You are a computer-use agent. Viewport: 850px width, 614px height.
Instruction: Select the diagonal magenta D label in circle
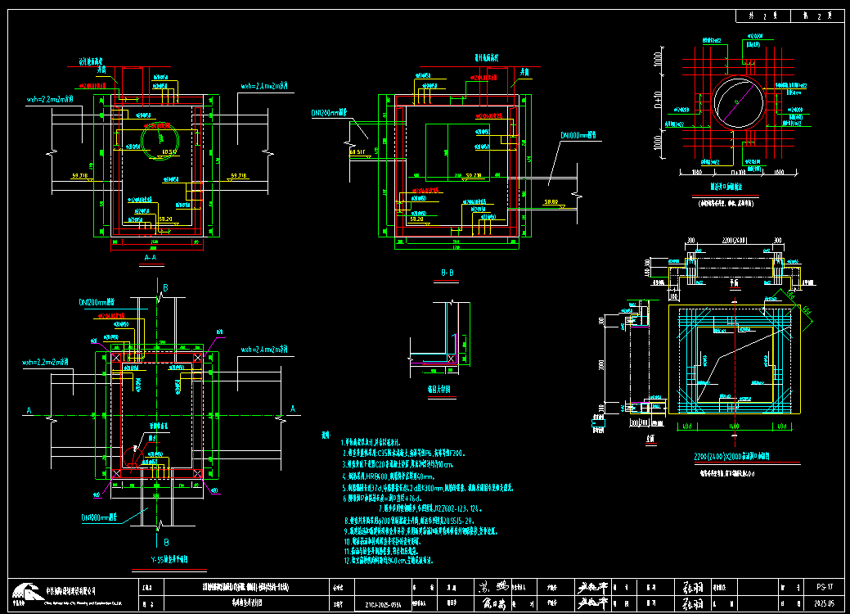coord(737,102)
